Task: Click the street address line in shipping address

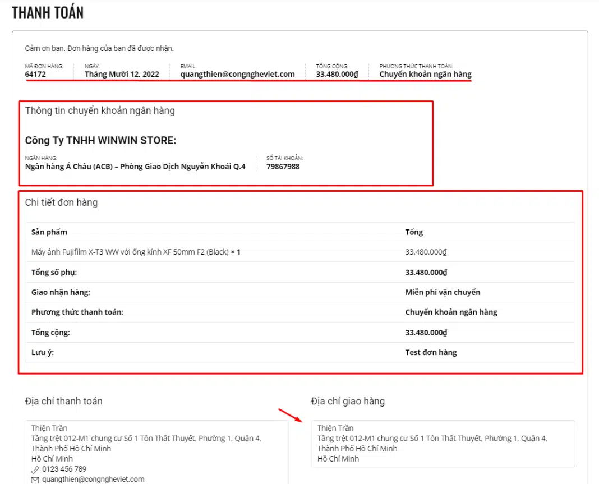Action: [432, 438]
